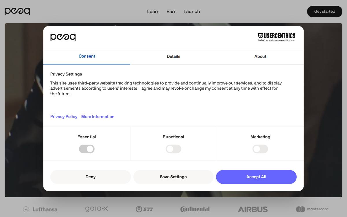Open the Launch menu
347x217 pixels.
(192, 12)
